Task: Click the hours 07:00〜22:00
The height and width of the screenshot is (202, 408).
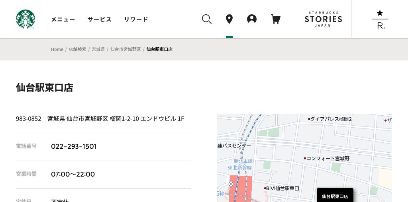Action: pos(73,174)
